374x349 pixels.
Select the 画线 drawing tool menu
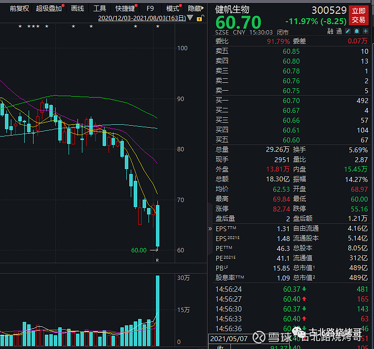[x=77, y=8]
